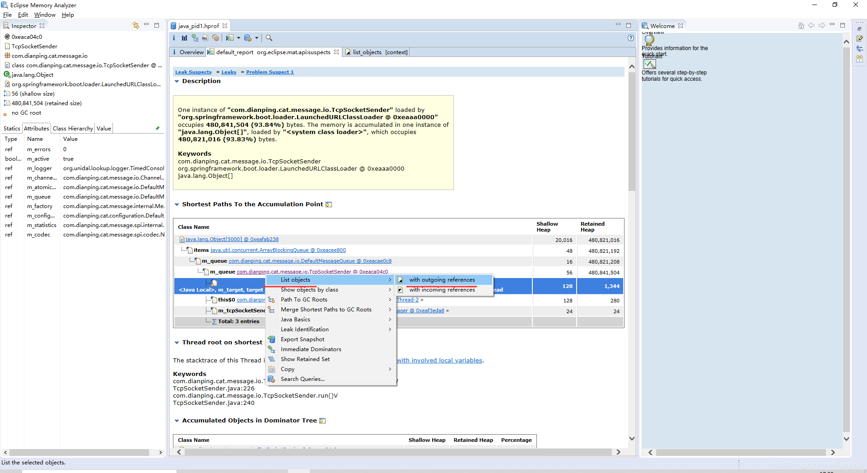Collapse Shortest Paths To the Accumulation Point
Viewport: 867px width, 473px height.
(x=177, y=204)
